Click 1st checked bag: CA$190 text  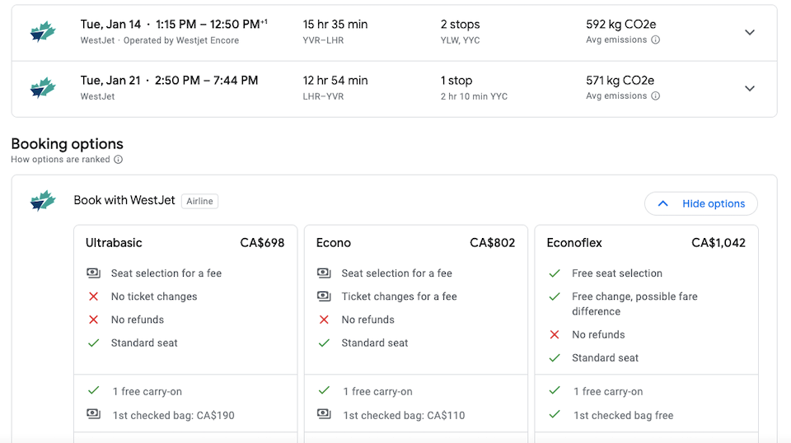[174, 415]
